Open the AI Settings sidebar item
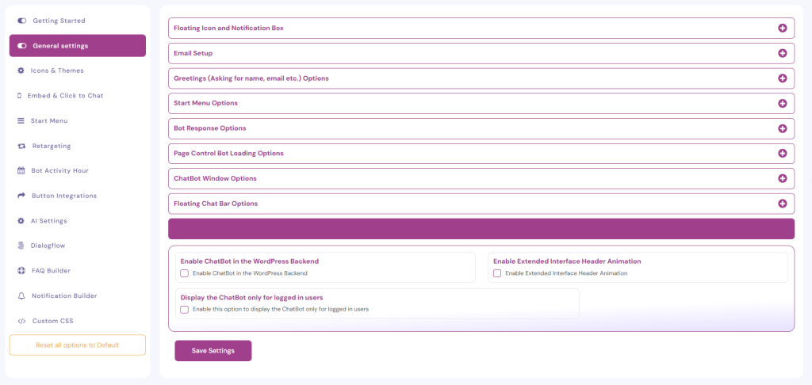This screenshot has width=812, height=385. (48, 221)
